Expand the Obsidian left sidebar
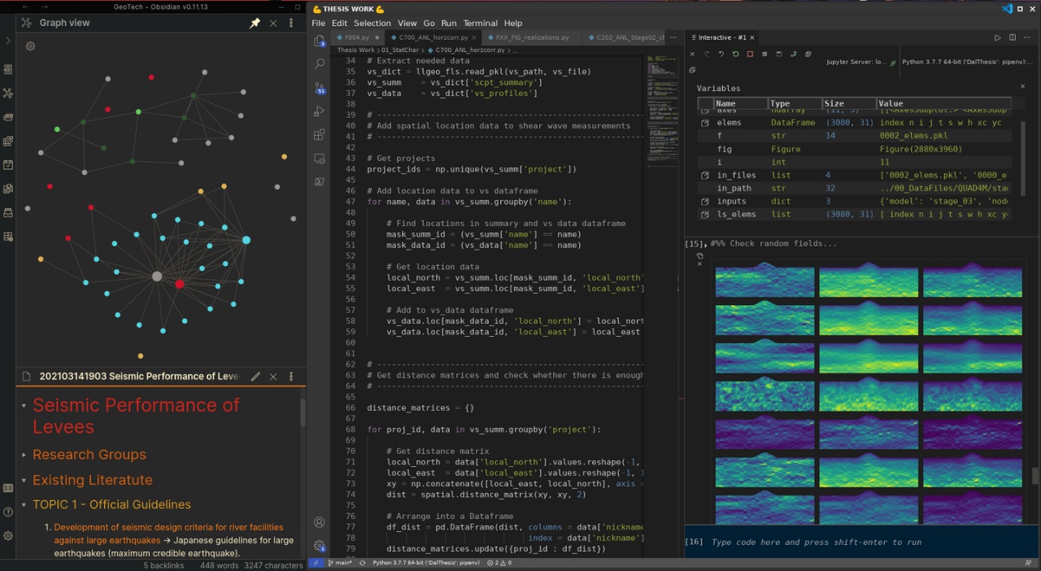Screen dimensions: 1041x571 click(8, 41)
